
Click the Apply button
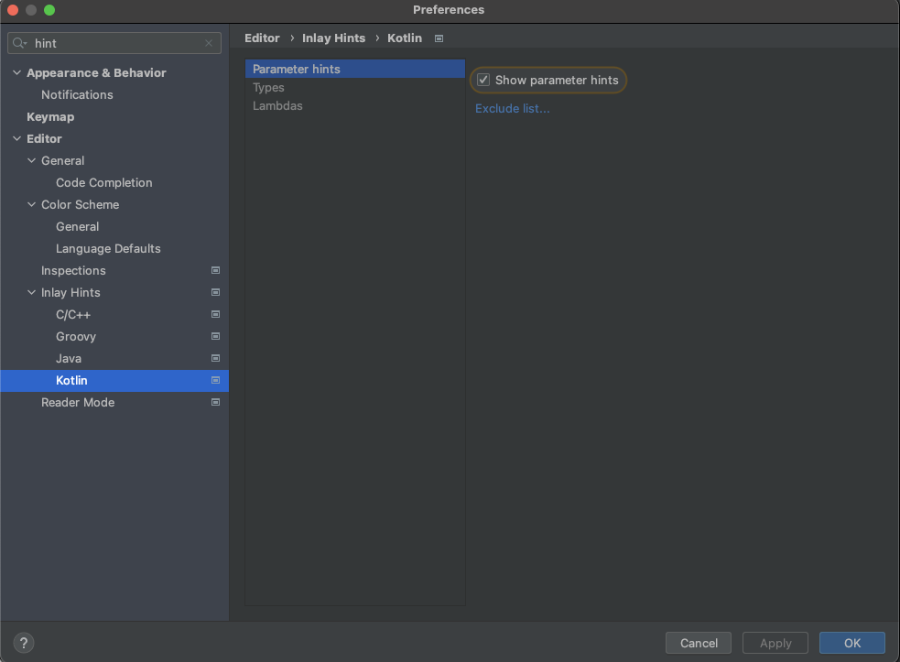775,643
